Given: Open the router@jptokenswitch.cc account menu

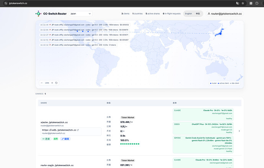Looking at the screenshot, I should pos(225,14).
